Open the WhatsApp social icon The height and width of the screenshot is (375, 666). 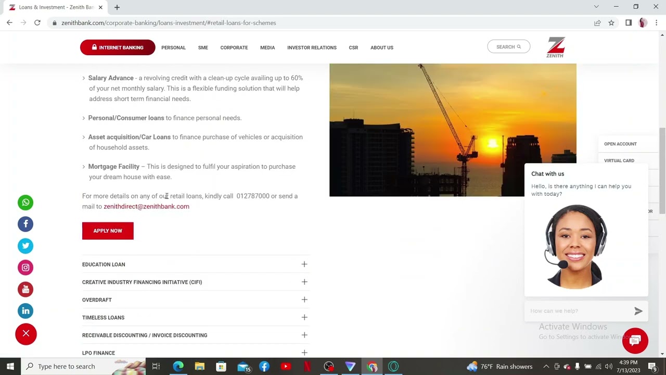(x=25, y=203)
